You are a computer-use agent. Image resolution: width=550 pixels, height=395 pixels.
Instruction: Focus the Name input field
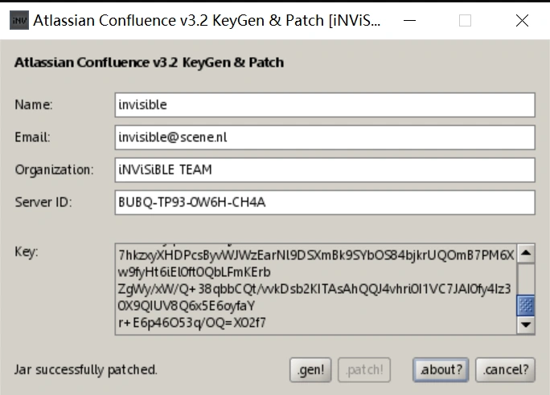tap(325, 105)
